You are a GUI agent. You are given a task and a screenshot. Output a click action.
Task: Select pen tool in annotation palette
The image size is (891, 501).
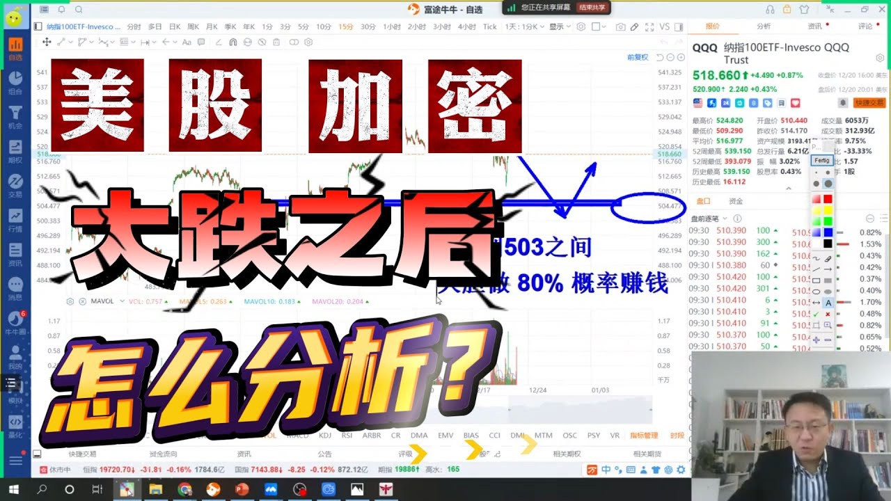(828, 258)
